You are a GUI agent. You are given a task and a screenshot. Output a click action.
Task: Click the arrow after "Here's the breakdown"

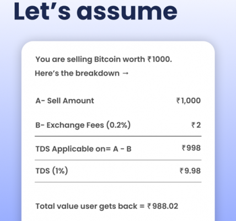coord(125,73)
